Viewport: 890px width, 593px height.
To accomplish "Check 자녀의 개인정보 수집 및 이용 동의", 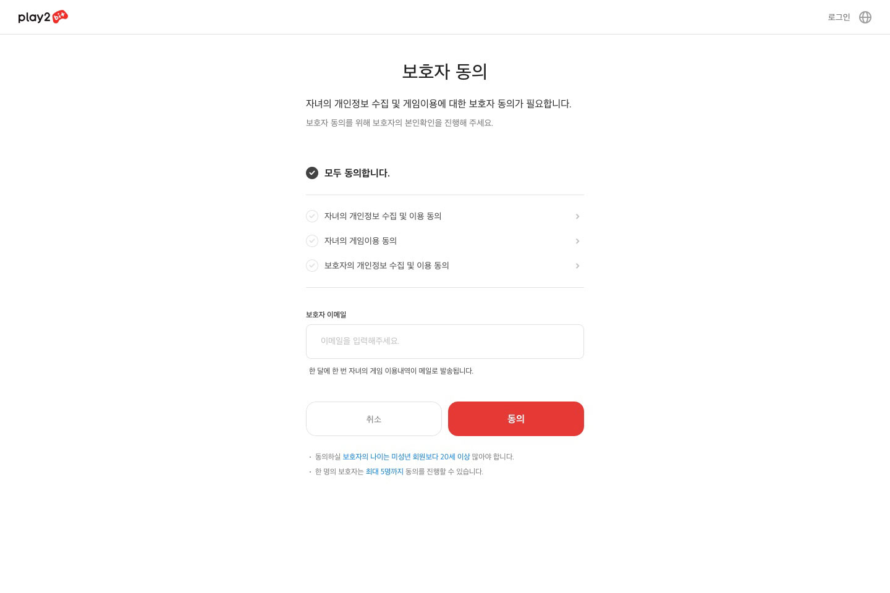I will click(312, 216).
